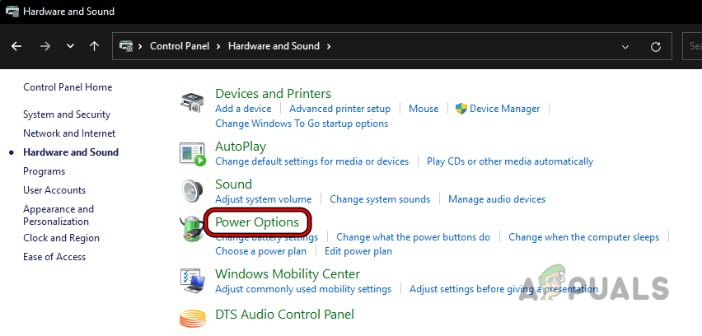This screenshot has height=336, width=702.
Task: Expand the chevron after Hardware and Sound
Action: (329, 46)
